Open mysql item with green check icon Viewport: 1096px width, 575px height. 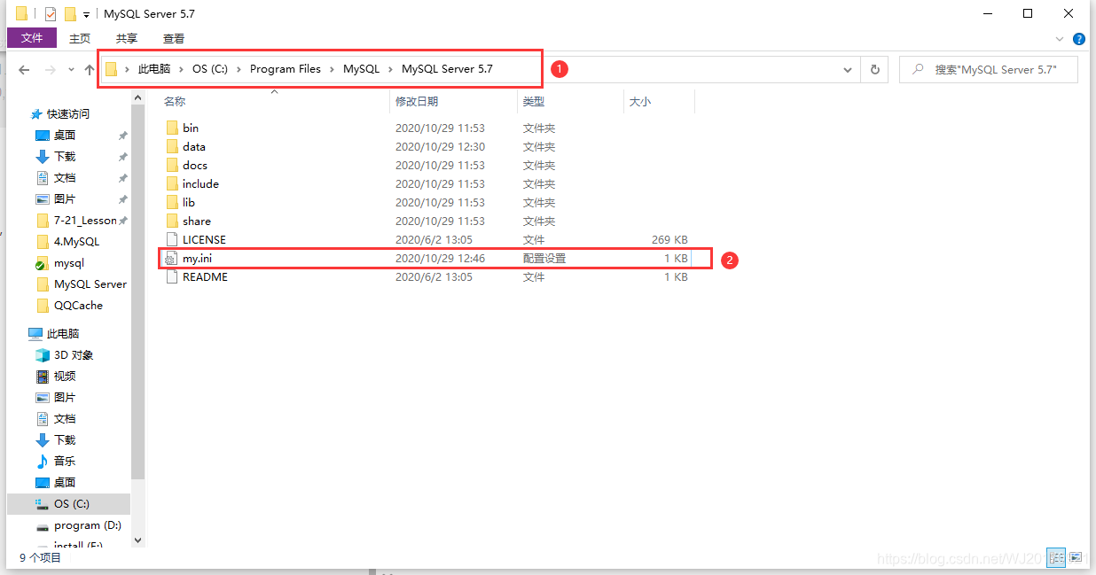coord(68,263)
